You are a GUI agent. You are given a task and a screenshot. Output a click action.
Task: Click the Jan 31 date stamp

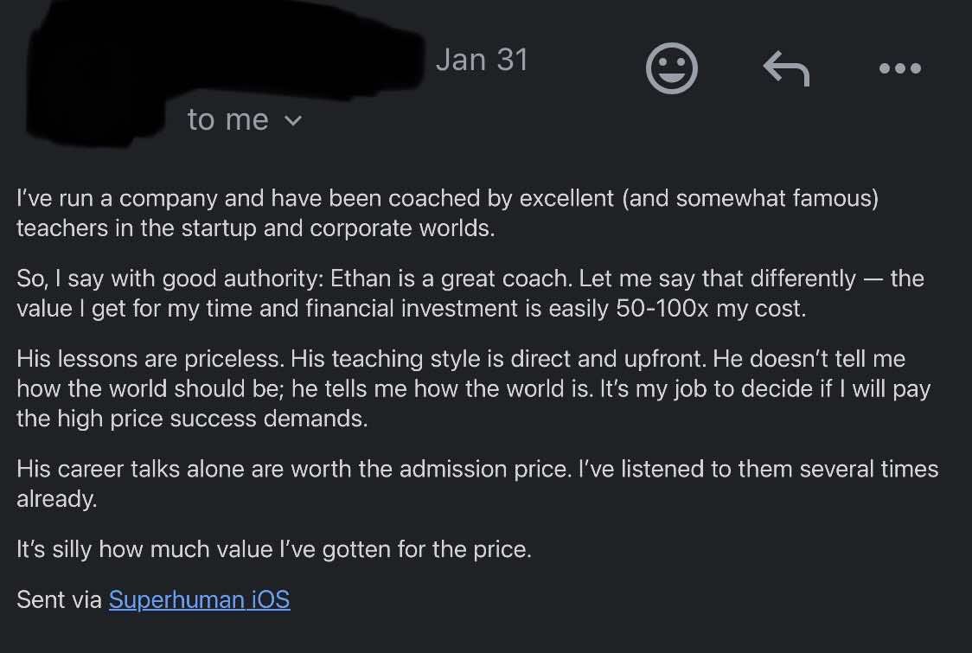click(x=482, y=61)
